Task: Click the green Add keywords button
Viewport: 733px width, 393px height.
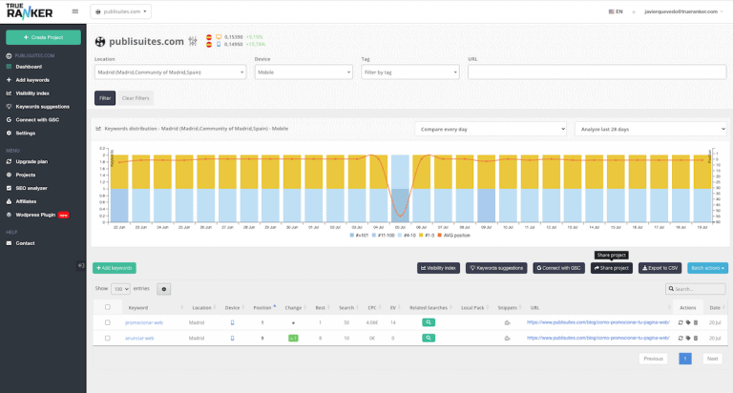Action: tap(115, 268)
